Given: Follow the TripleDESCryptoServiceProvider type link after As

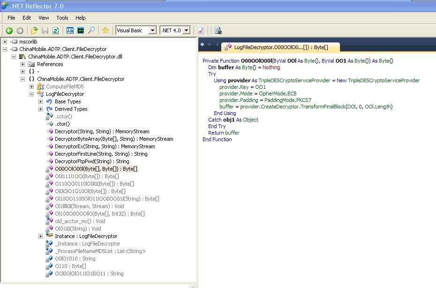Looking at the screenshot, I should [294, 80].
